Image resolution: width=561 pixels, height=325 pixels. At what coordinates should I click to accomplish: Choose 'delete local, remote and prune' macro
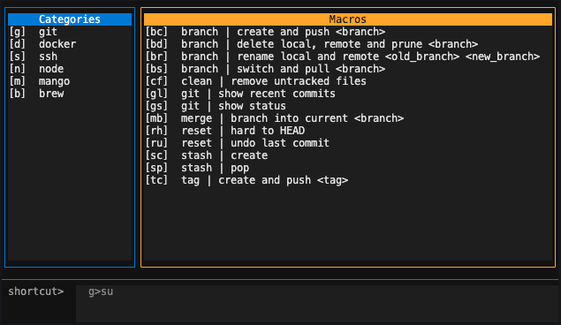pyautogui.click(x=348, y=44)
